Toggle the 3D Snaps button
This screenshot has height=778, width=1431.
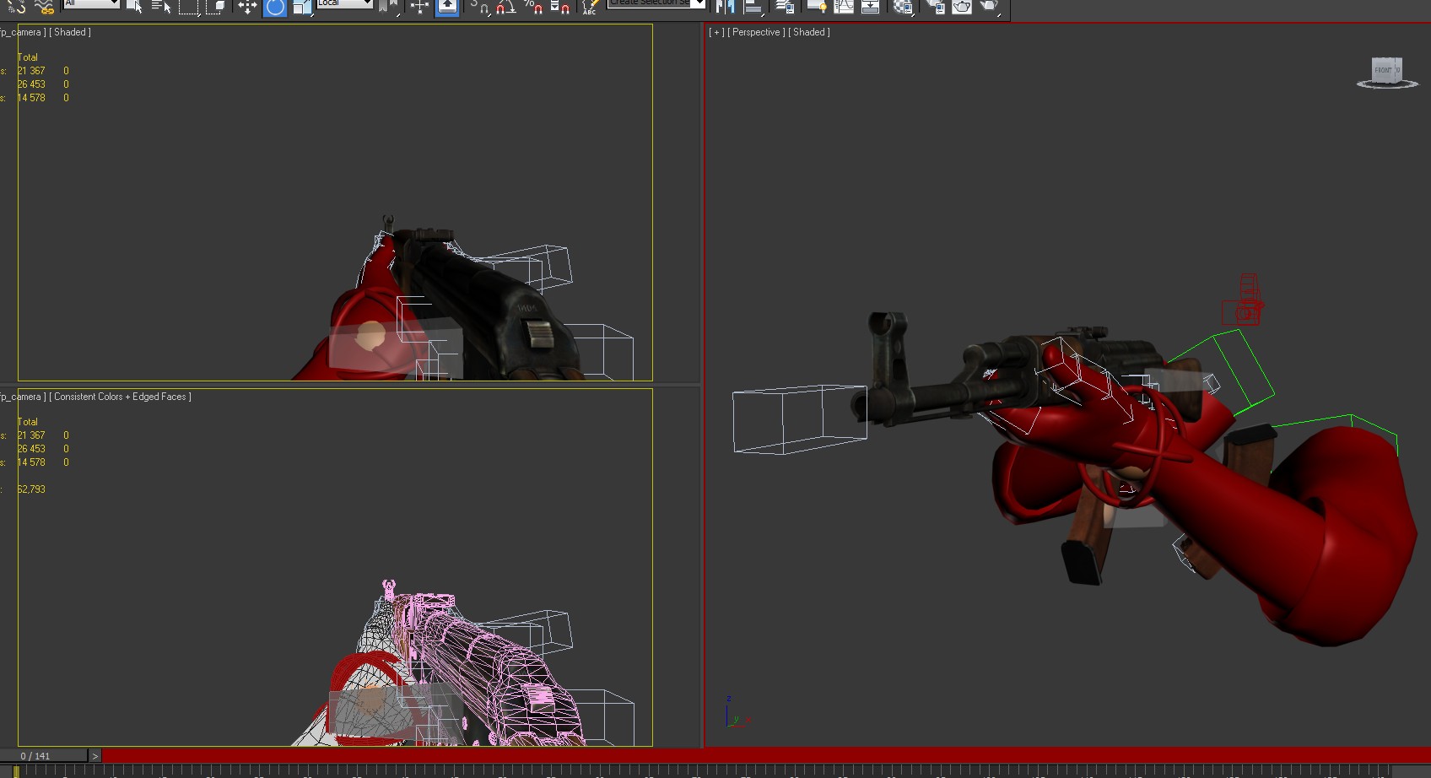coord(479,7)
